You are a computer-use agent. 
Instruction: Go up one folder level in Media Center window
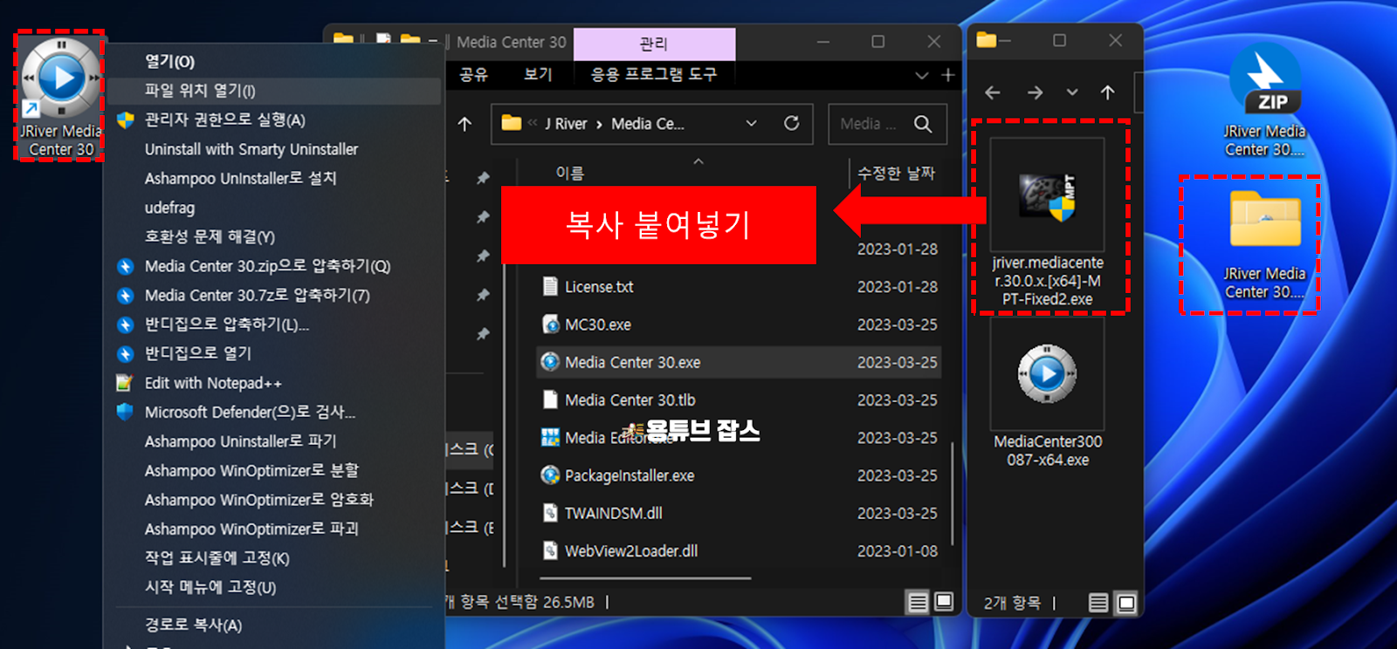coord(465,124)
